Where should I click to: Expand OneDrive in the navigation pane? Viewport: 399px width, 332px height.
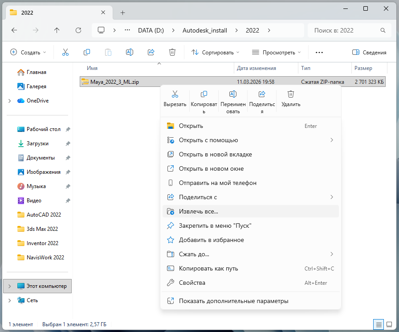click(10, 101)
